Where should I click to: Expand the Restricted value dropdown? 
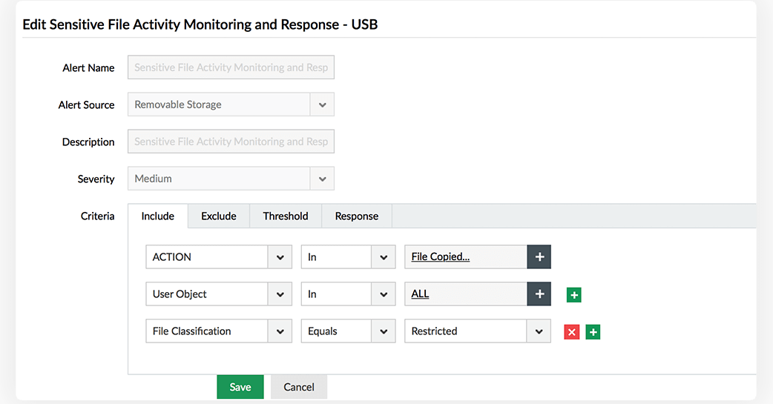point(539,331)
